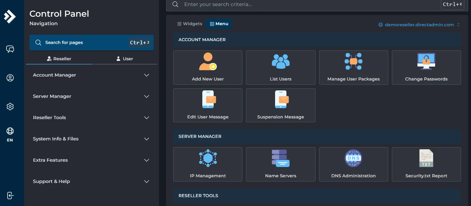View the Security.txt Report

pyautogui.click(x=426, y=164)
